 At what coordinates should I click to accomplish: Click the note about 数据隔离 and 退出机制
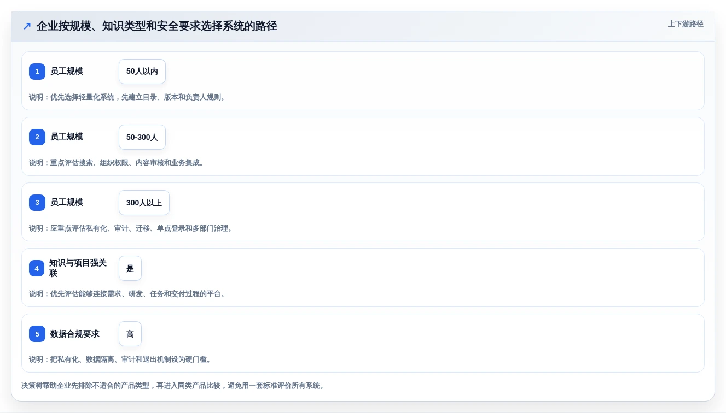[x=120, y=359]
